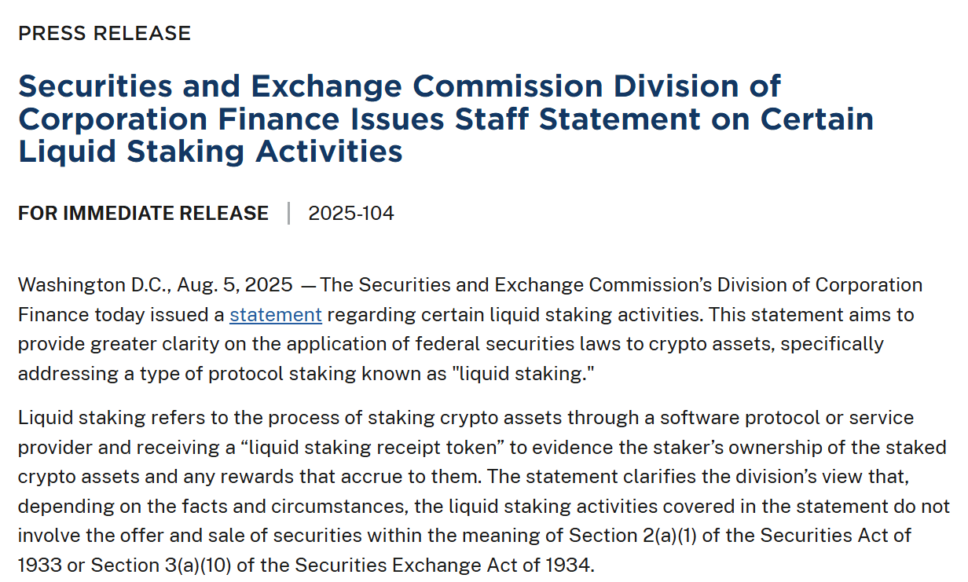
Task: Click the "FOR IMMEDIATE RELEASE" text
Action: point(143,213)
